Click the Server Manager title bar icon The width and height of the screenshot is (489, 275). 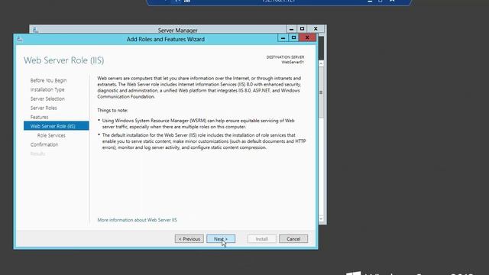(36, 31)
